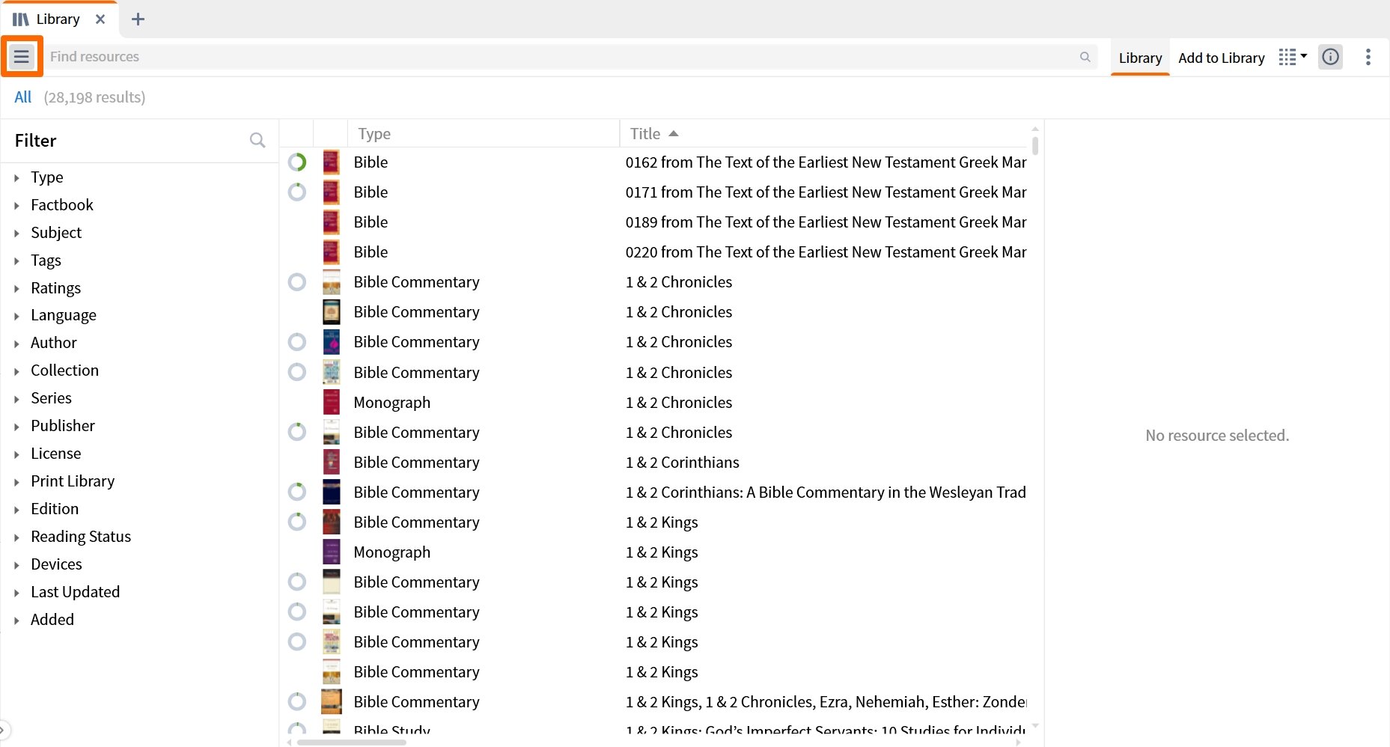Click the cover icon of the 0189 Bible
1390x747 pixels.
tap(331, 222)
